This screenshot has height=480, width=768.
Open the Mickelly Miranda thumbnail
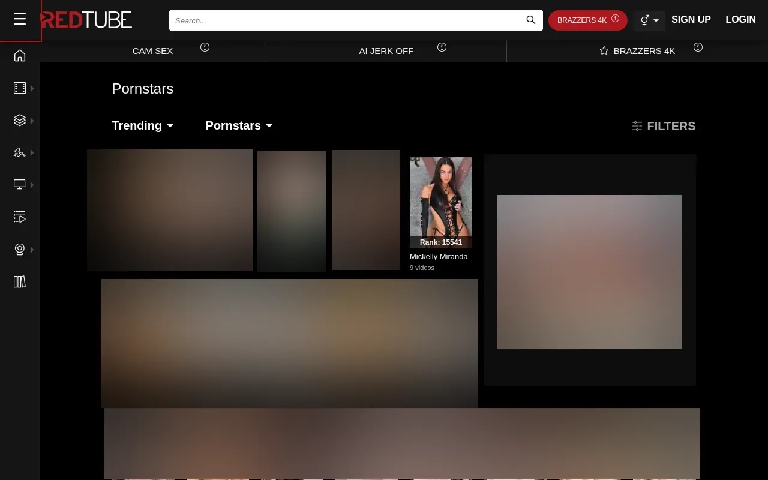[x=441, y=203]
